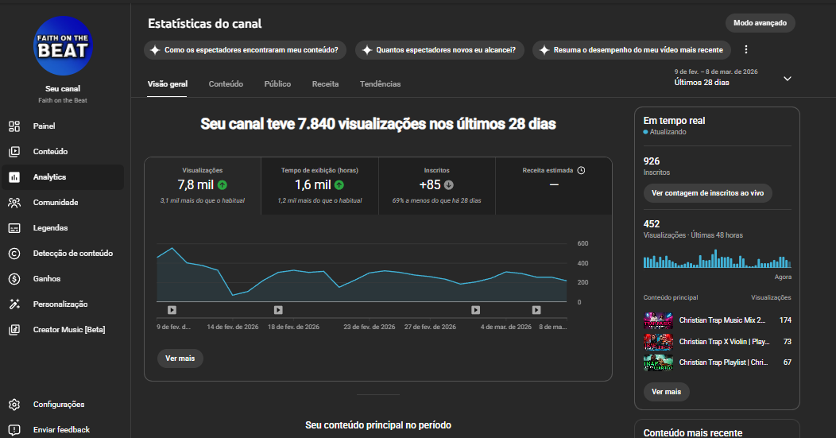Click the green up arrow beside 1,6 mil

(x=339, y=185)
